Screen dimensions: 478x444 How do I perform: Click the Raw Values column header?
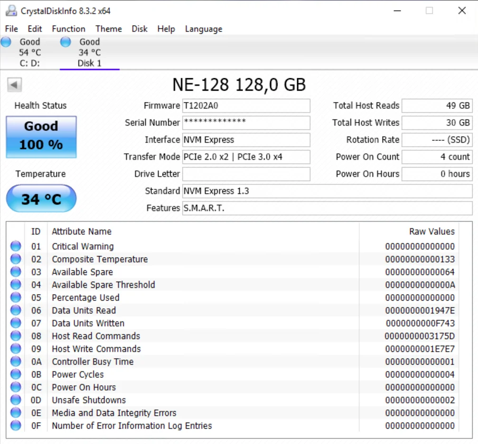pyautogui.click(x=431, y=231)
